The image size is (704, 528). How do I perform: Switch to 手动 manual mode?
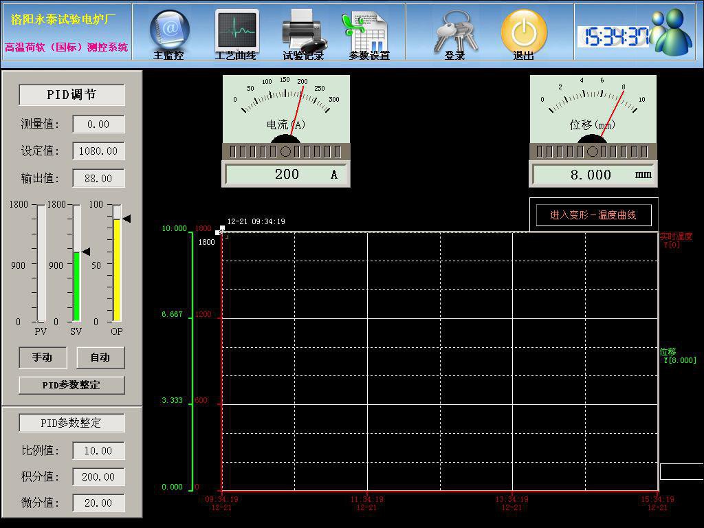coord(43,357)
